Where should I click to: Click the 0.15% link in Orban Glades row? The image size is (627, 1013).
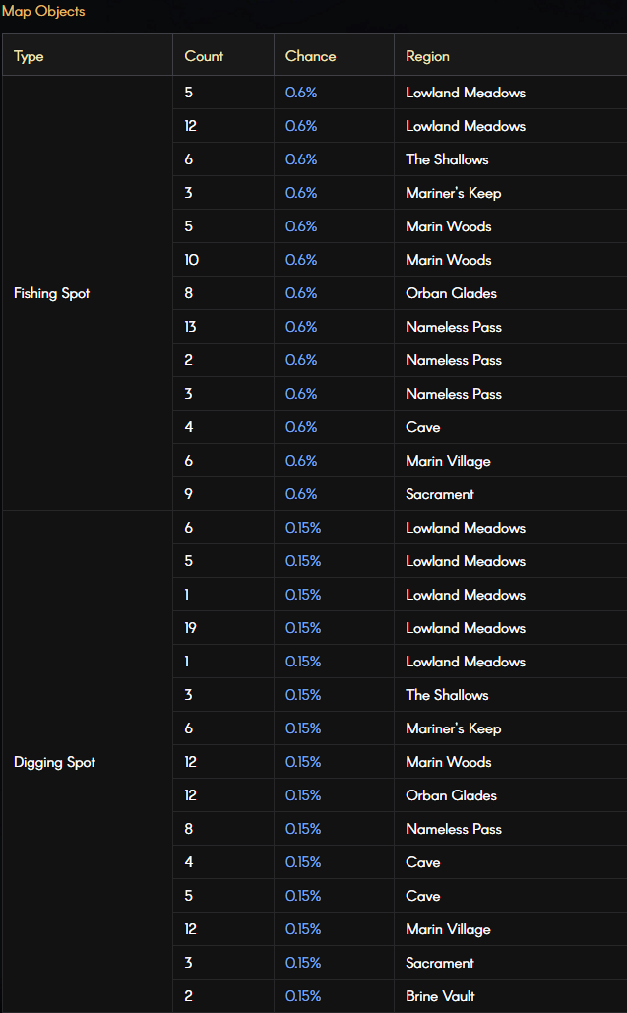[303, 795]
